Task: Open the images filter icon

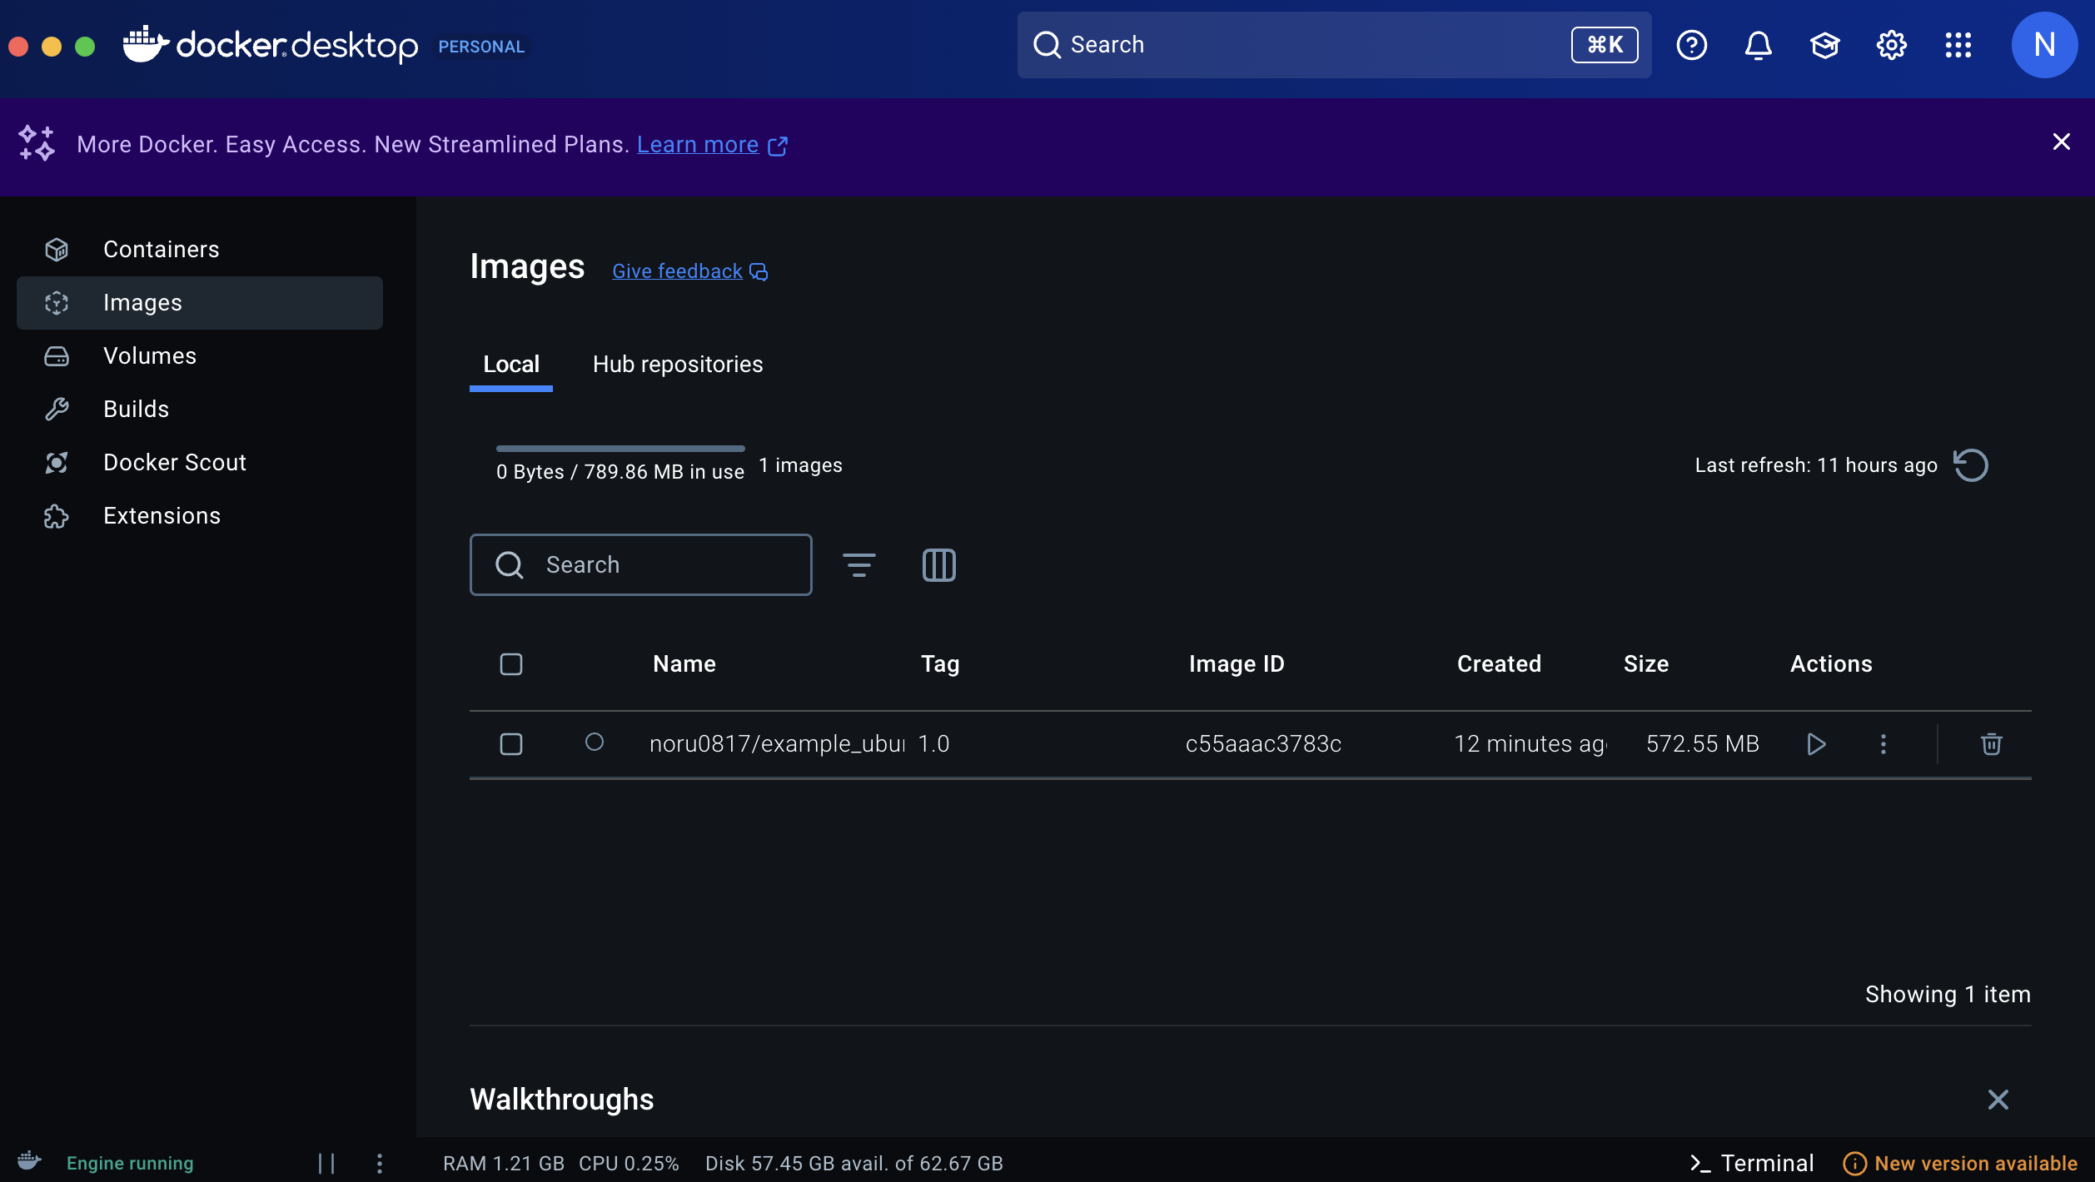Action: click(858, 565)
